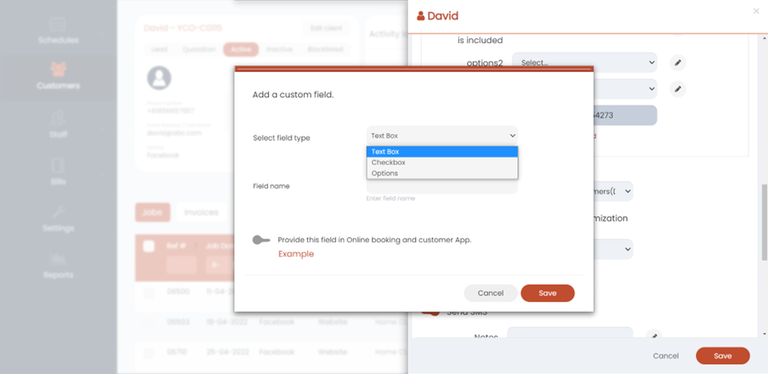768x374 pixels.
Task: Open the Staff section icon
Action: pos(58,120)
